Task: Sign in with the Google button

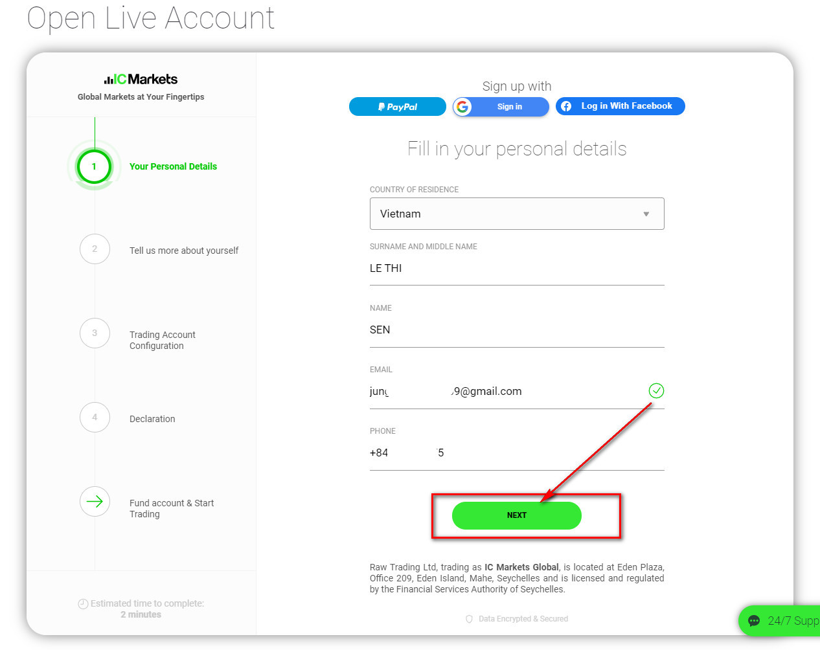Action: [x=501, y=107]
